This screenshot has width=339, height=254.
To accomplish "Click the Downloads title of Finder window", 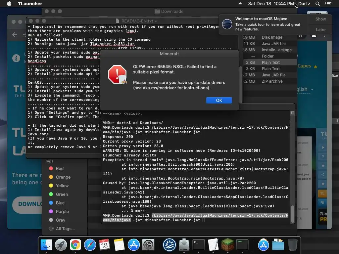I will (x=169, y=12).
